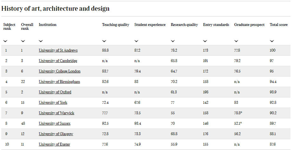Open University of York link
Viewport: 293px width, 150px height.
click(53, 103)
